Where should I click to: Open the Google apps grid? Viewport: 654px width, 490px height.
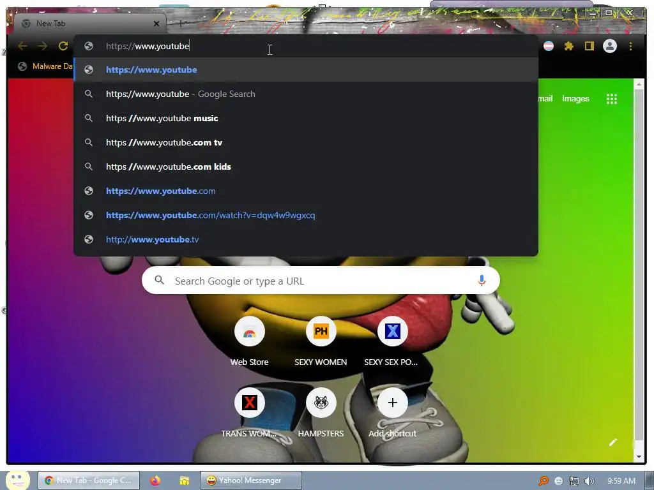[611, 99]
